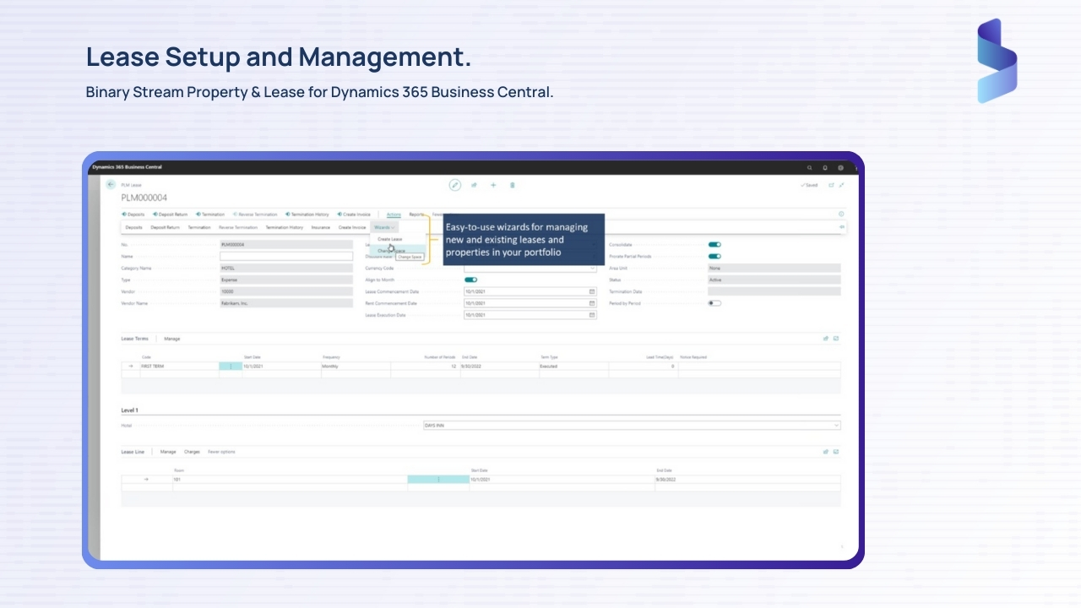Click share icon in Lease Line section
Viewport: 1081px width, 608px height.
pyautogui.click(x=826, y=452)
